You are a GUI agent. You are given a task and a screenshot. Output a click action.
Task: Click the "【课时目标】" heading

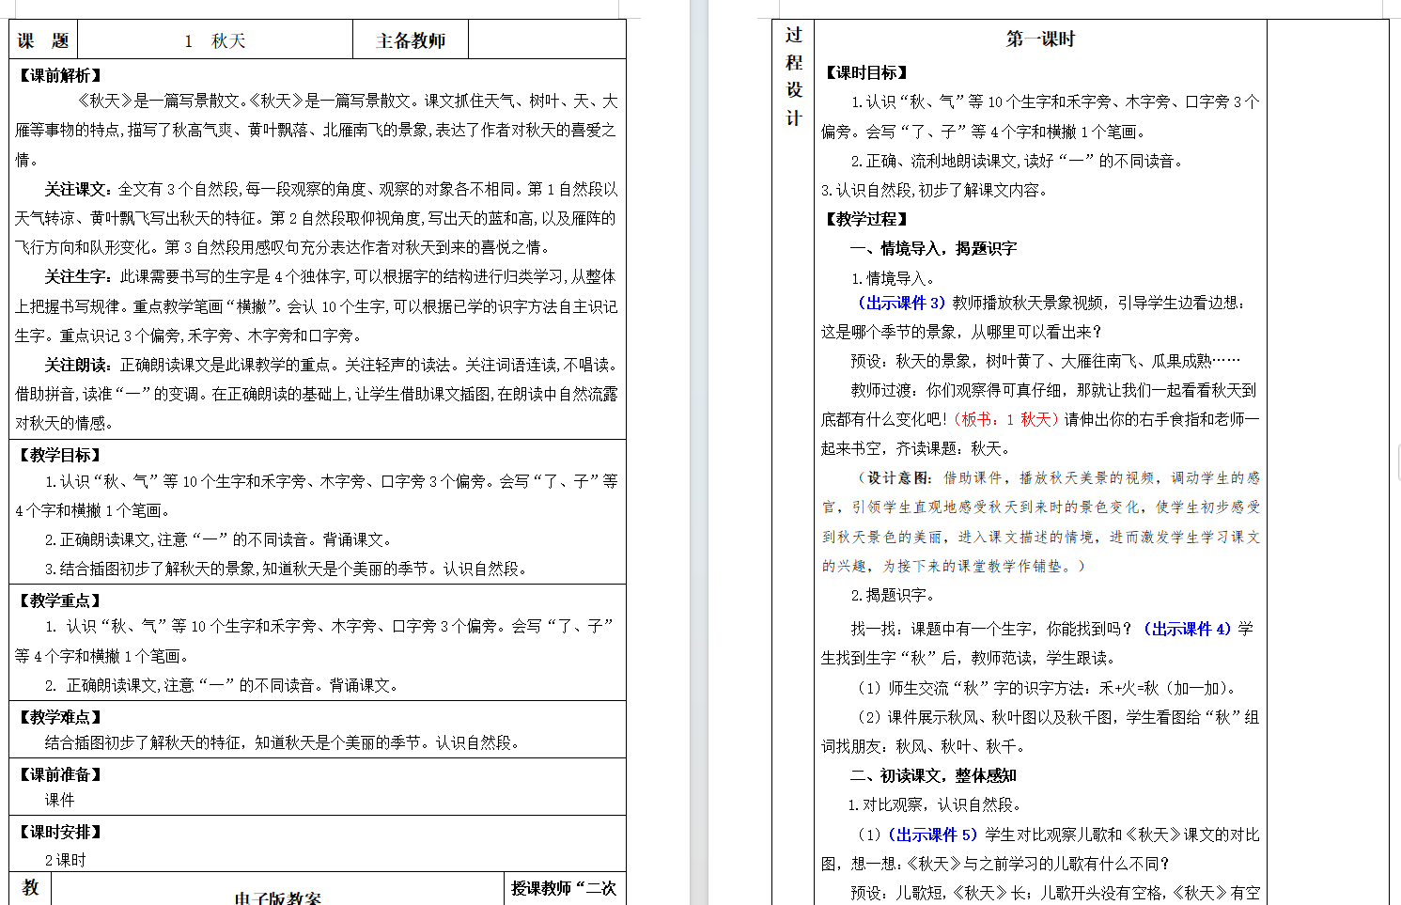(866, 72)
